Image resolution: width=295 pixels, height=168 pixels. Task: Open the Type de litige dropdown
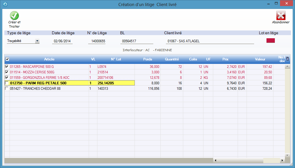tap(37, 41)
